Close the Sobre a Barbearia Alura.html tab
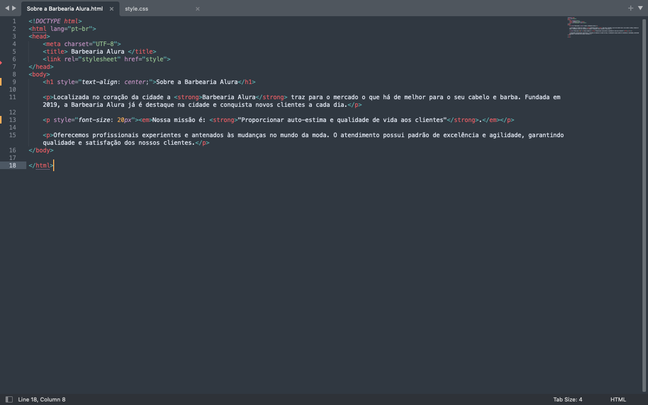The height and width of the screenshot is (405, 648). tap(111, 9)
